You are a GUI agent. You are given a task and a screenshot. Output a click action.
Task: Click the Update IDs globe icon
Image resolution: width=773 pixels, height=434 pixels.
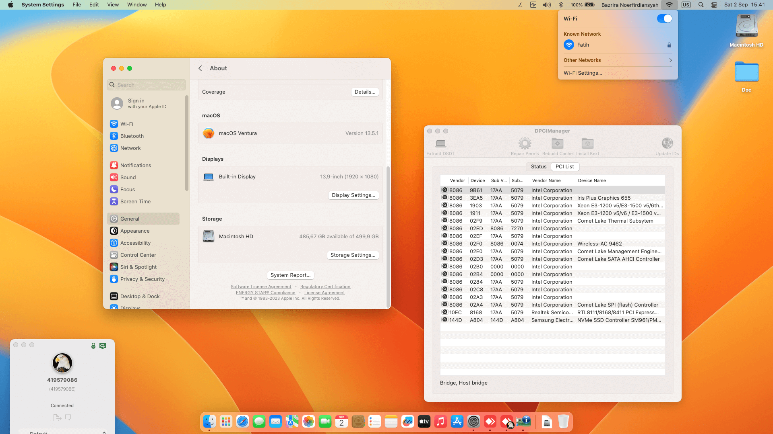[x=667, y=144]
